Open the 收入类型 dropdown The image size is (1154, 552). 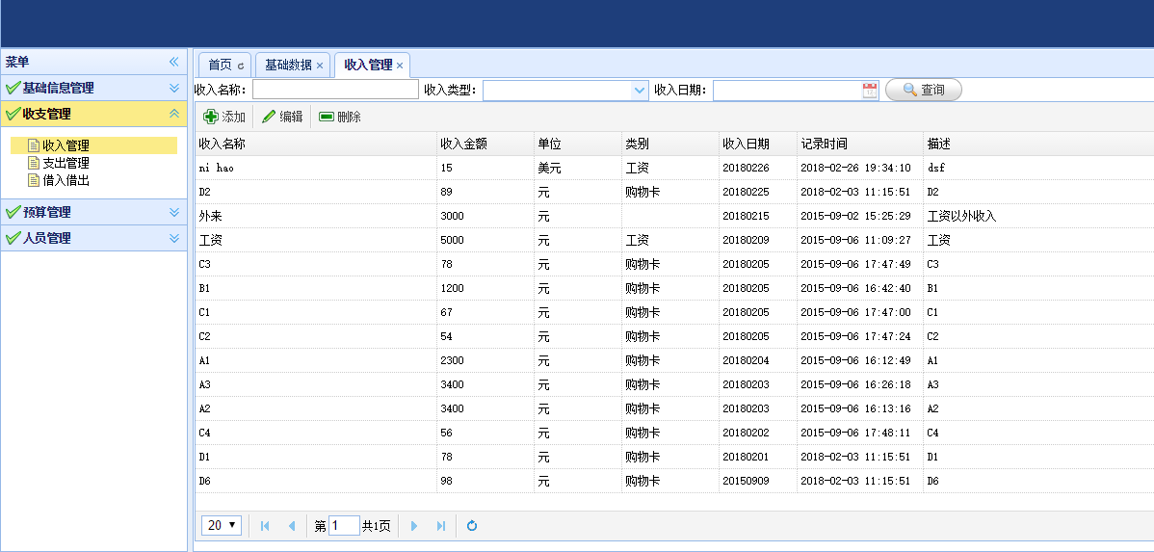[x=640, y=90]
